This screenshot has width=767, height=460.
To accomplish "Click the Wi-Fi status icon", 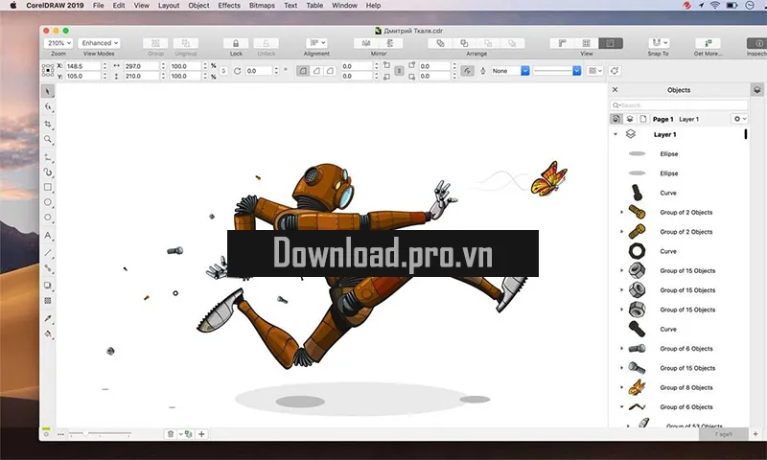I will pyautogui.click(x=715, y=6).
